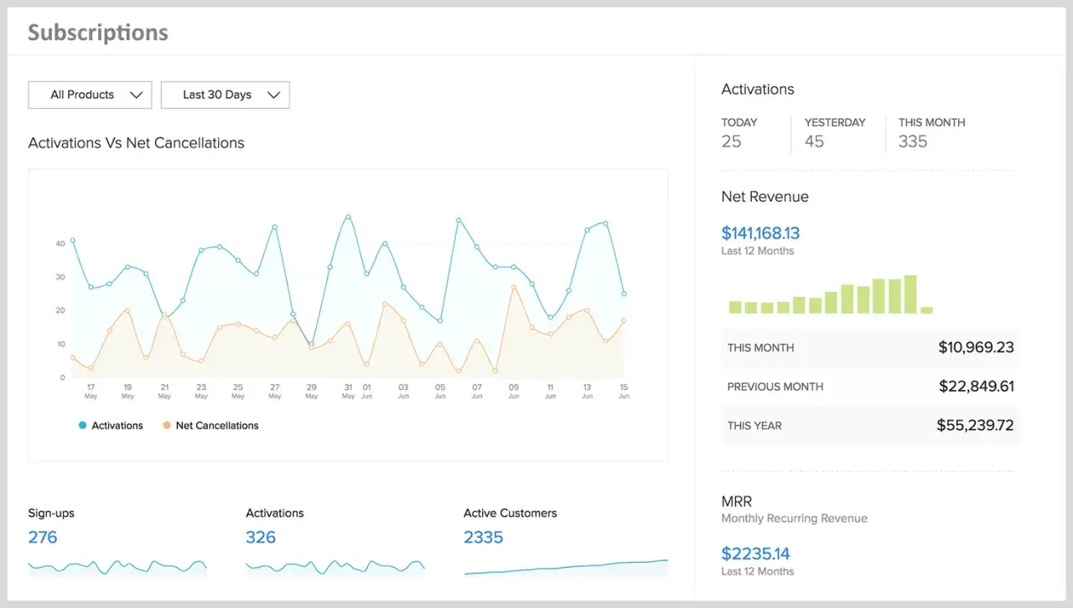The width and height of the screenshot is (1073, 608).
Task: Click the Sign-ups label
Action: point(51,513)
